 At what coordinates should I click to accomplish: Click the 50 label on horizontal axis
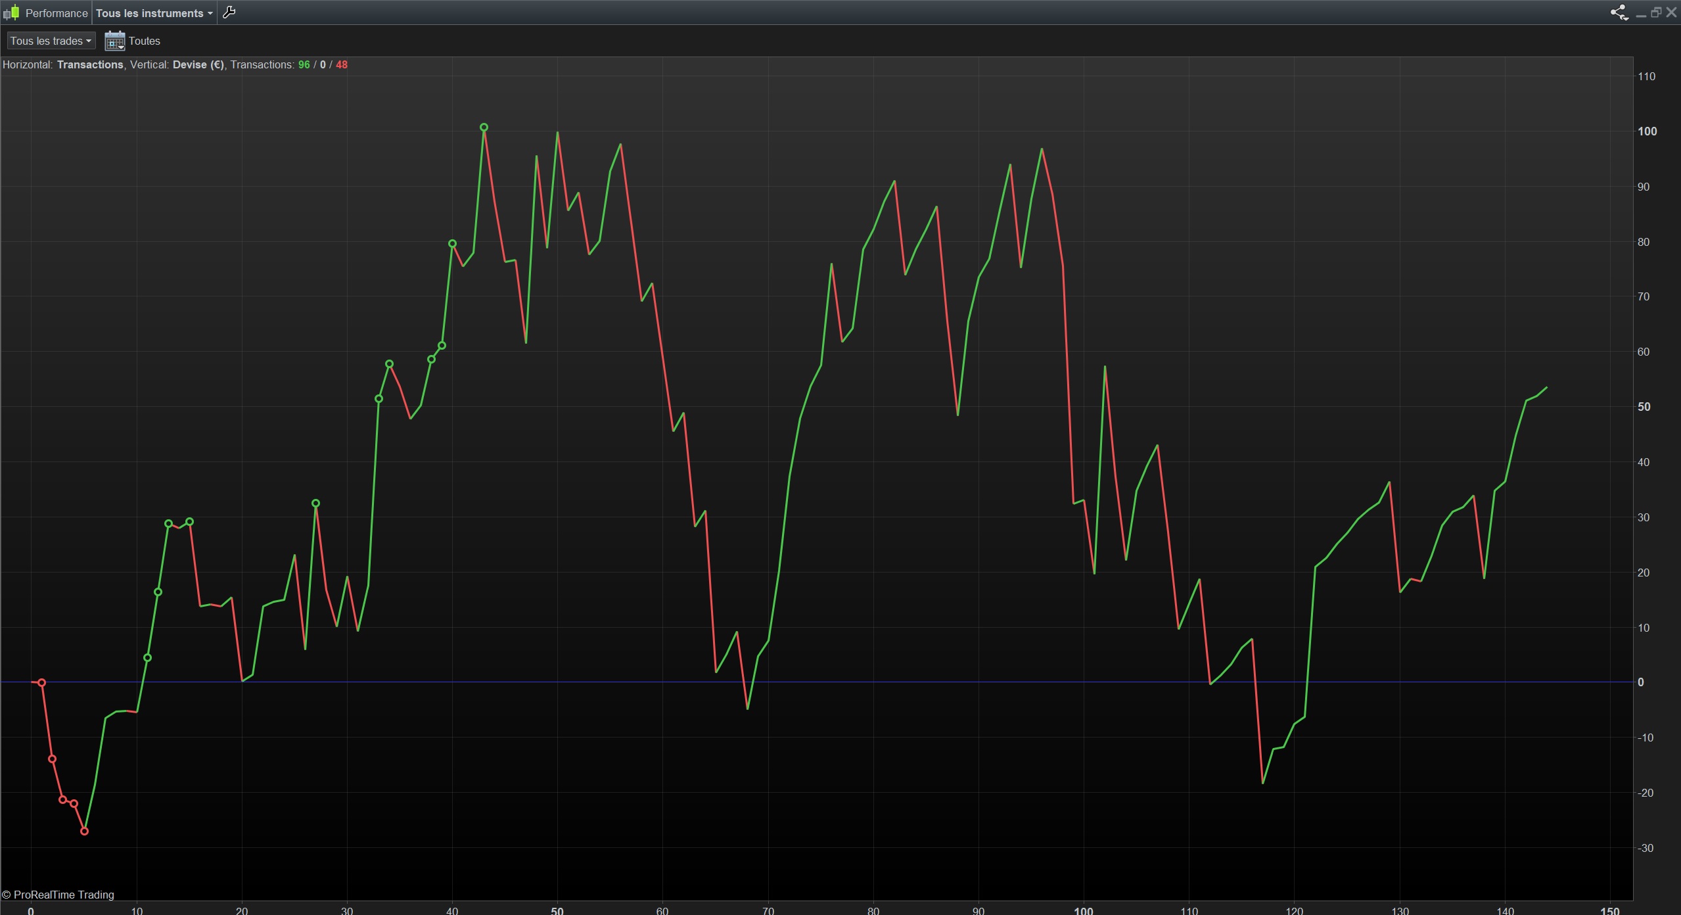[x=557, y=910]
